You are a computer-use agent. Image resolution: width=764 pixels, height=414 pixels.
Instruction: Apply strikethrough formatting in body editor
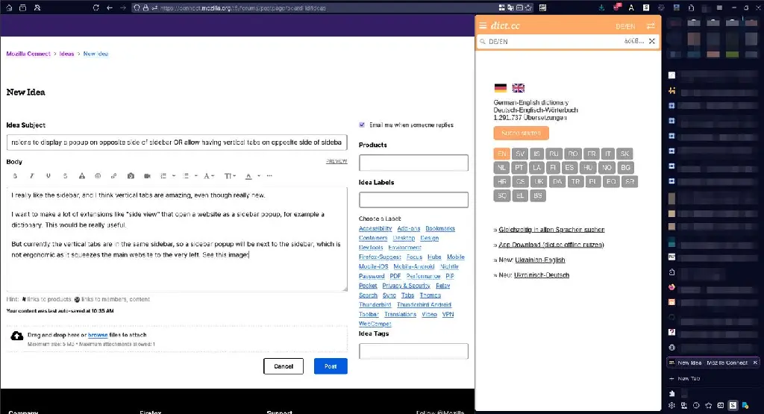pos(65,176)
